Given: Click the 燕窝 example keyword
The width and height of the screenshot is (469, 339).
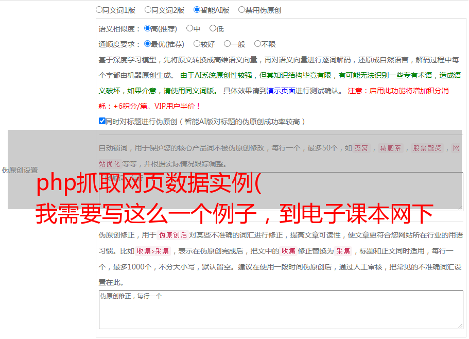Looking at the screenshot, I should (x=361, y=148).
